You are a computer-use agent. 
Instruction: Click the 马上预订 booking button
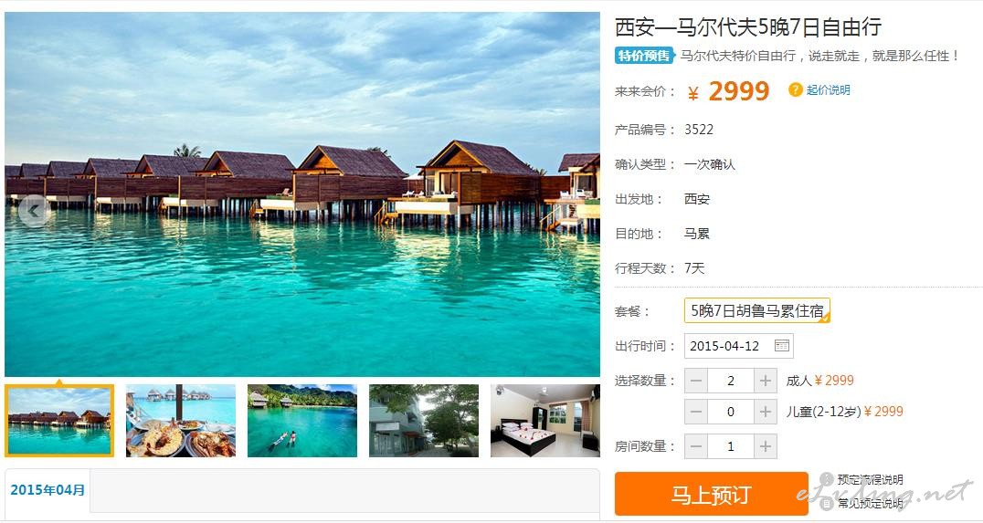711,494
